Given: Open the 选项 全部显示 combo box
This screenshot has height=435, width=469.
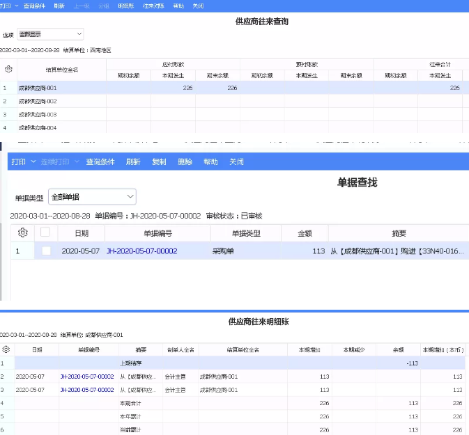Looking at the screenshot, I should (50, 34).
